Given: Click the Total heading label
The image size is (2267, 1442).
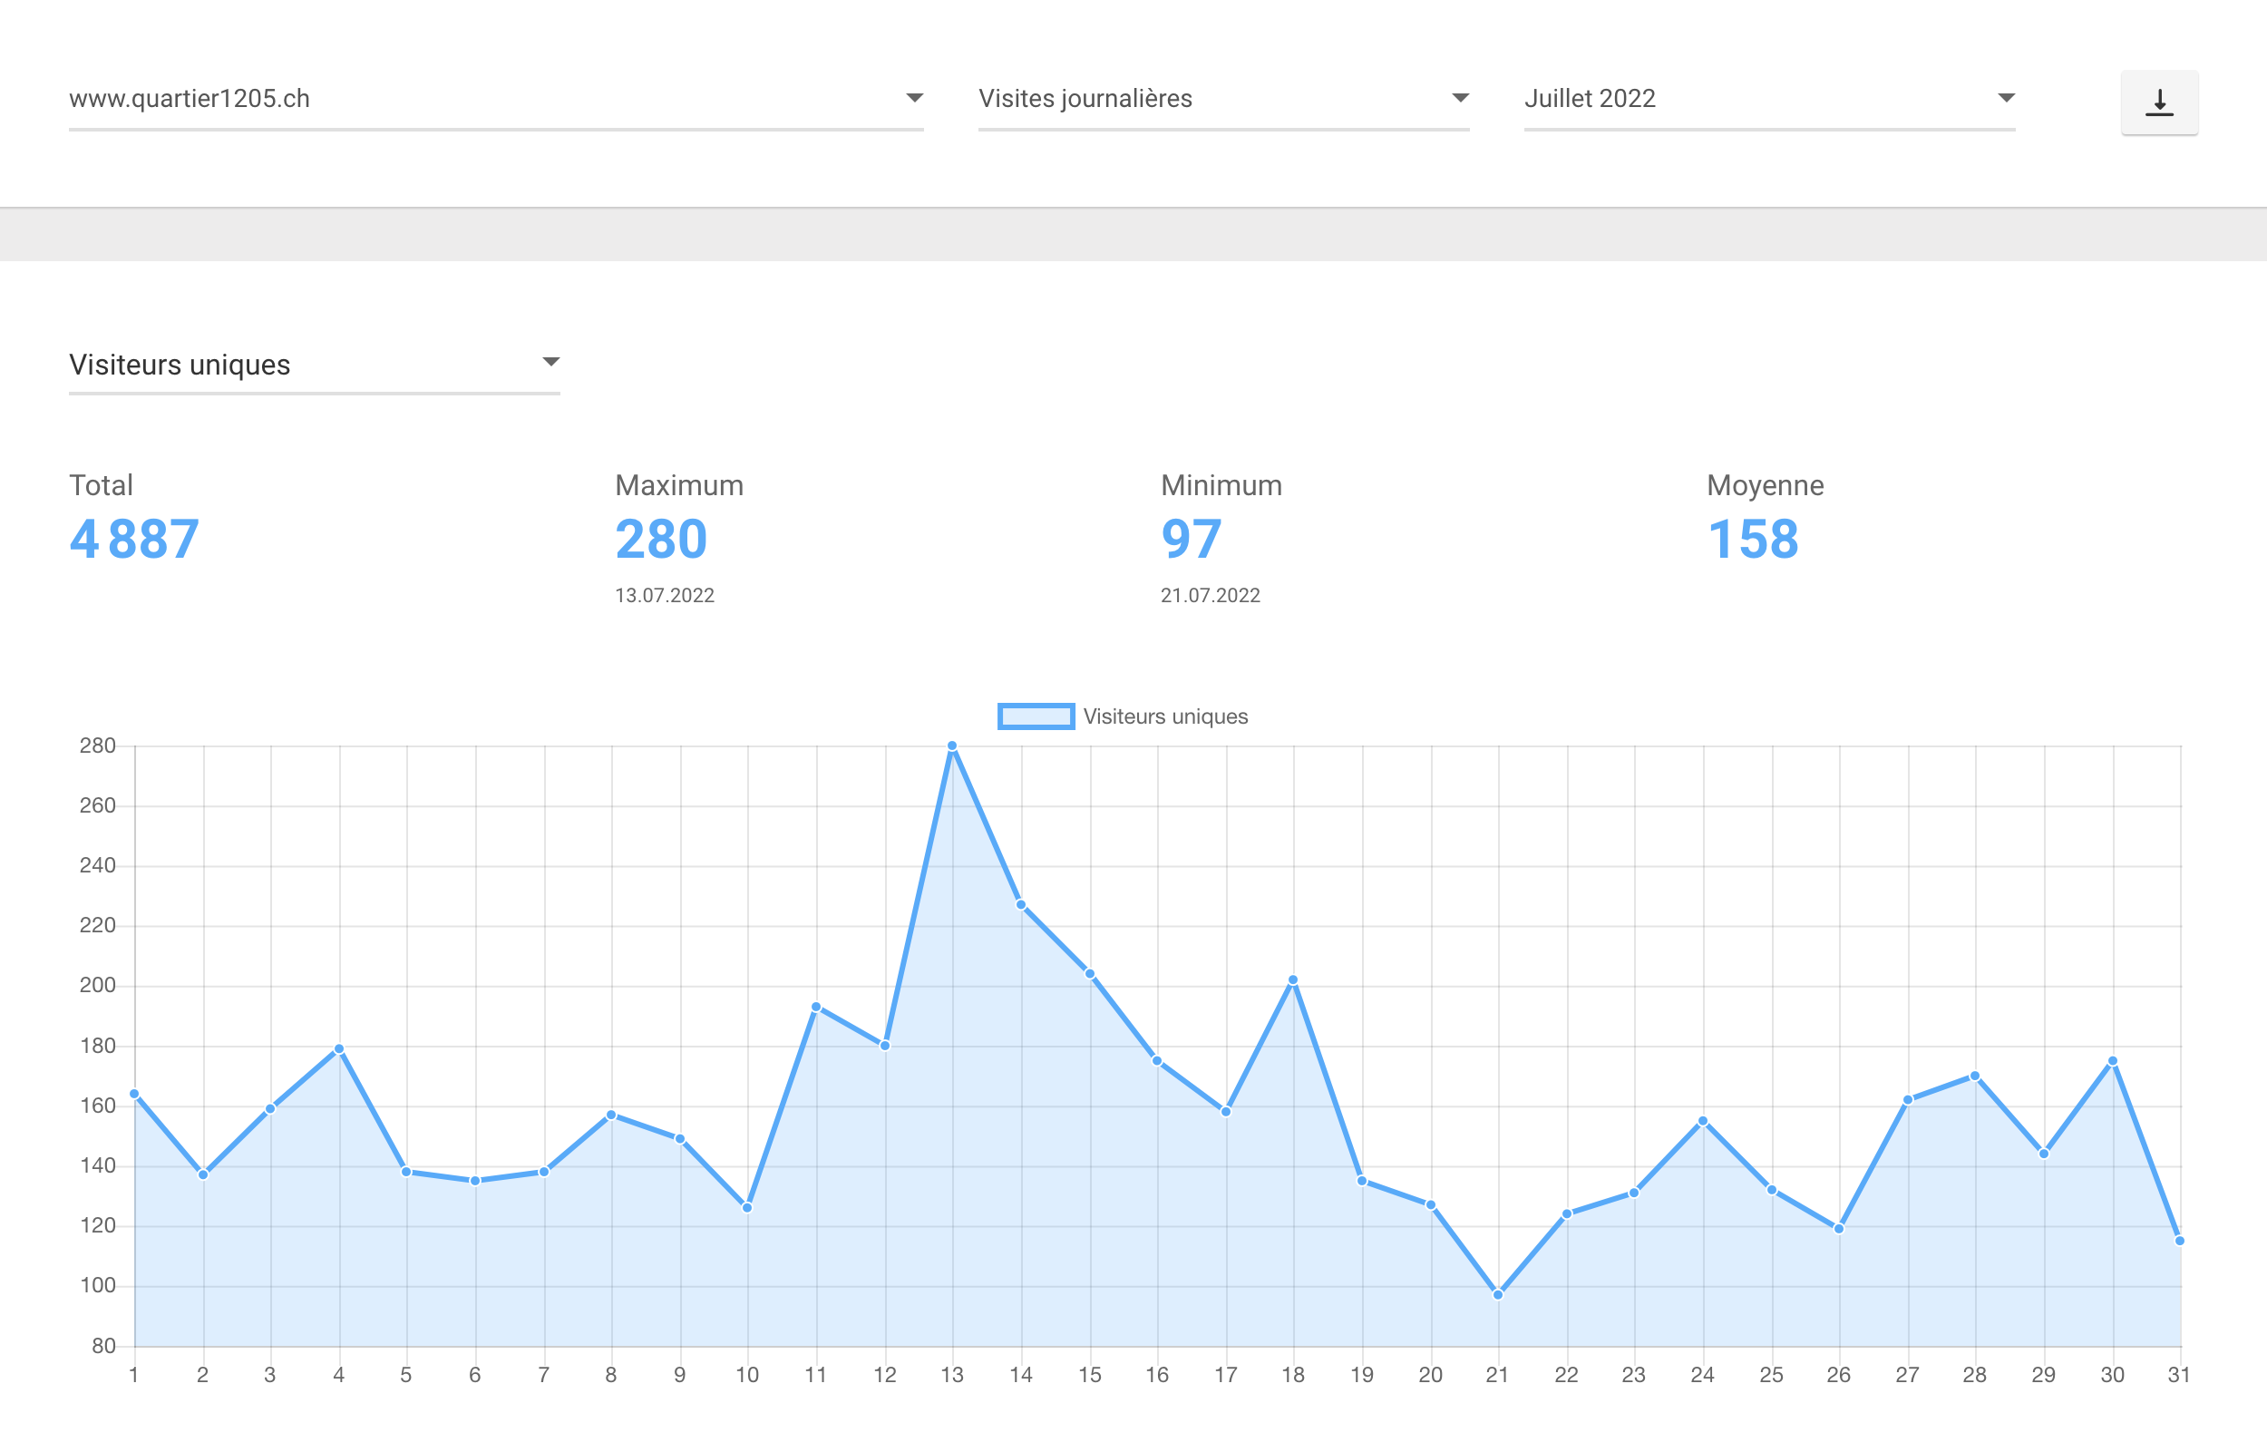Looking at the screenshot, I should tap(101, 485).
